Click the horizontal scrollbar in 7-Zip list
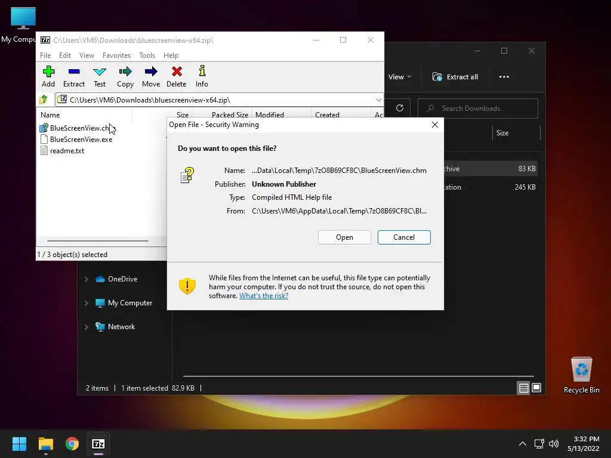This screenshot has height=458, width=611. pos(97,241)
